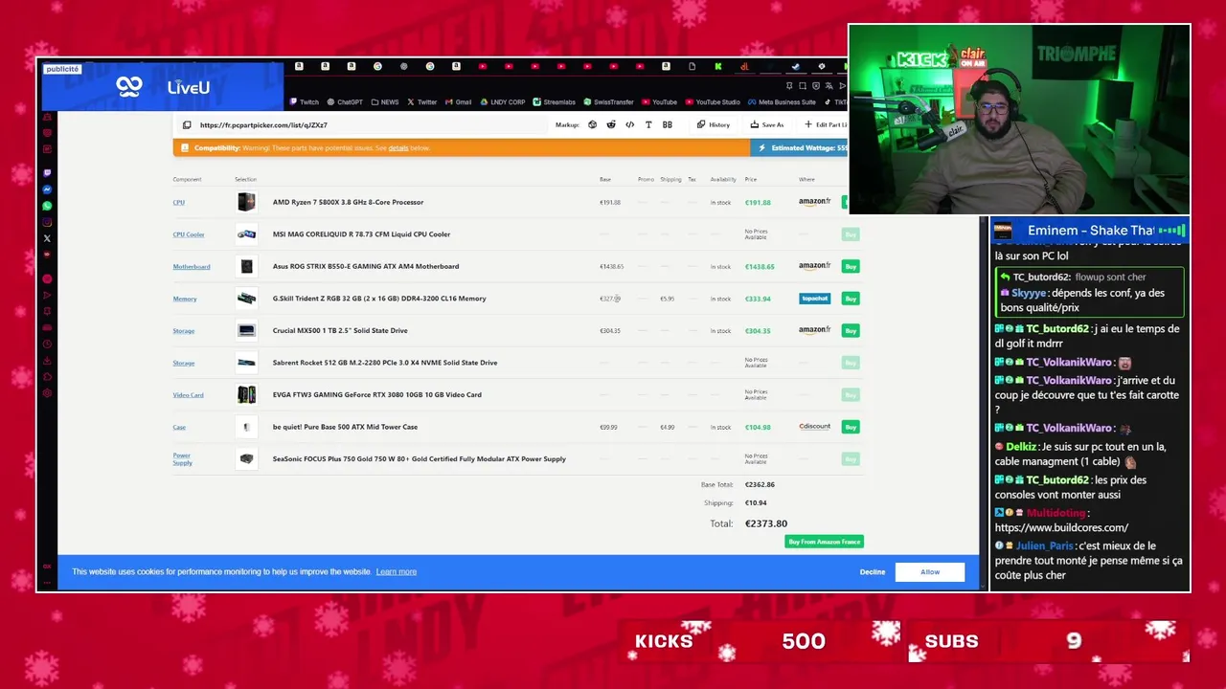This screenshot has width=1226, height=689.
Task: Click Buy From Amazon France button
Action: pos(825,542)
